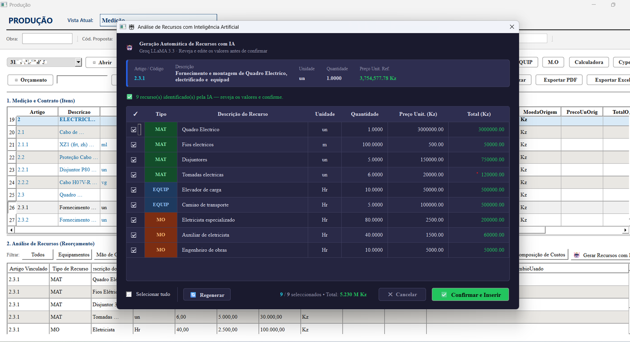Click the MO tag of Eletricista especializado
The height and width of the screenshot is (342, 630).
(161, 220)
